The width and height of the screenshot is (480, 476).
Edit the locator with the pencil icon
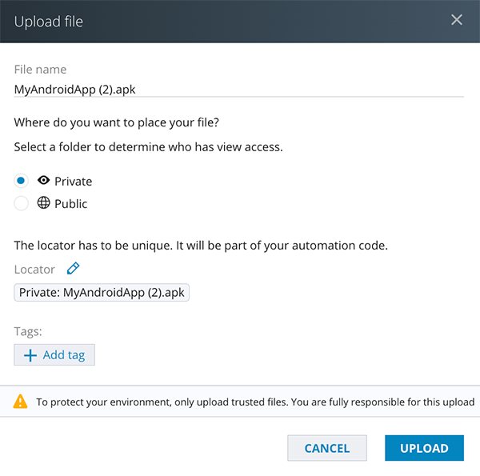pos(73,269)
